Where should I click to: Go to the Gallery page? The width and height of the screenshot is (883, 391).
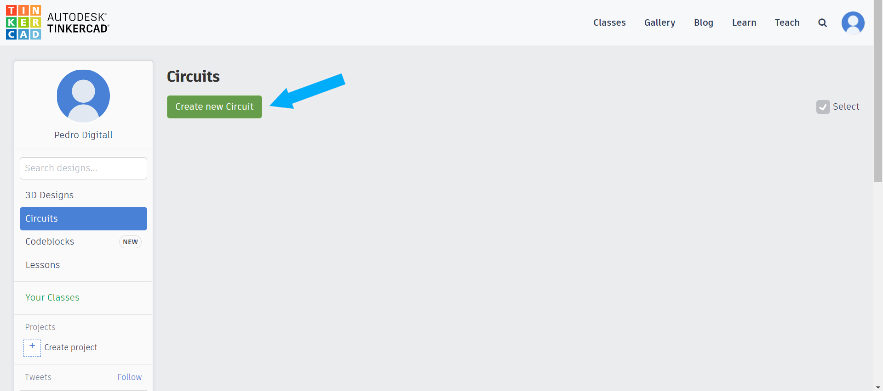pyautogui.click(x=659, y=22)
